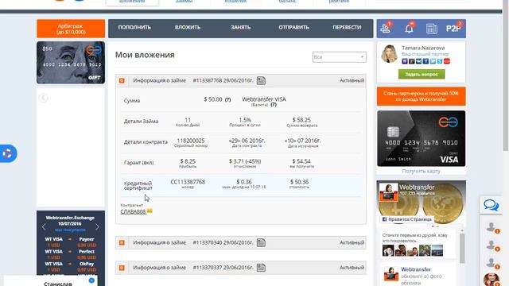The image size is (509, 286).
Task: Click the green Задать вопрос button
Action: (x=422, y=74)
